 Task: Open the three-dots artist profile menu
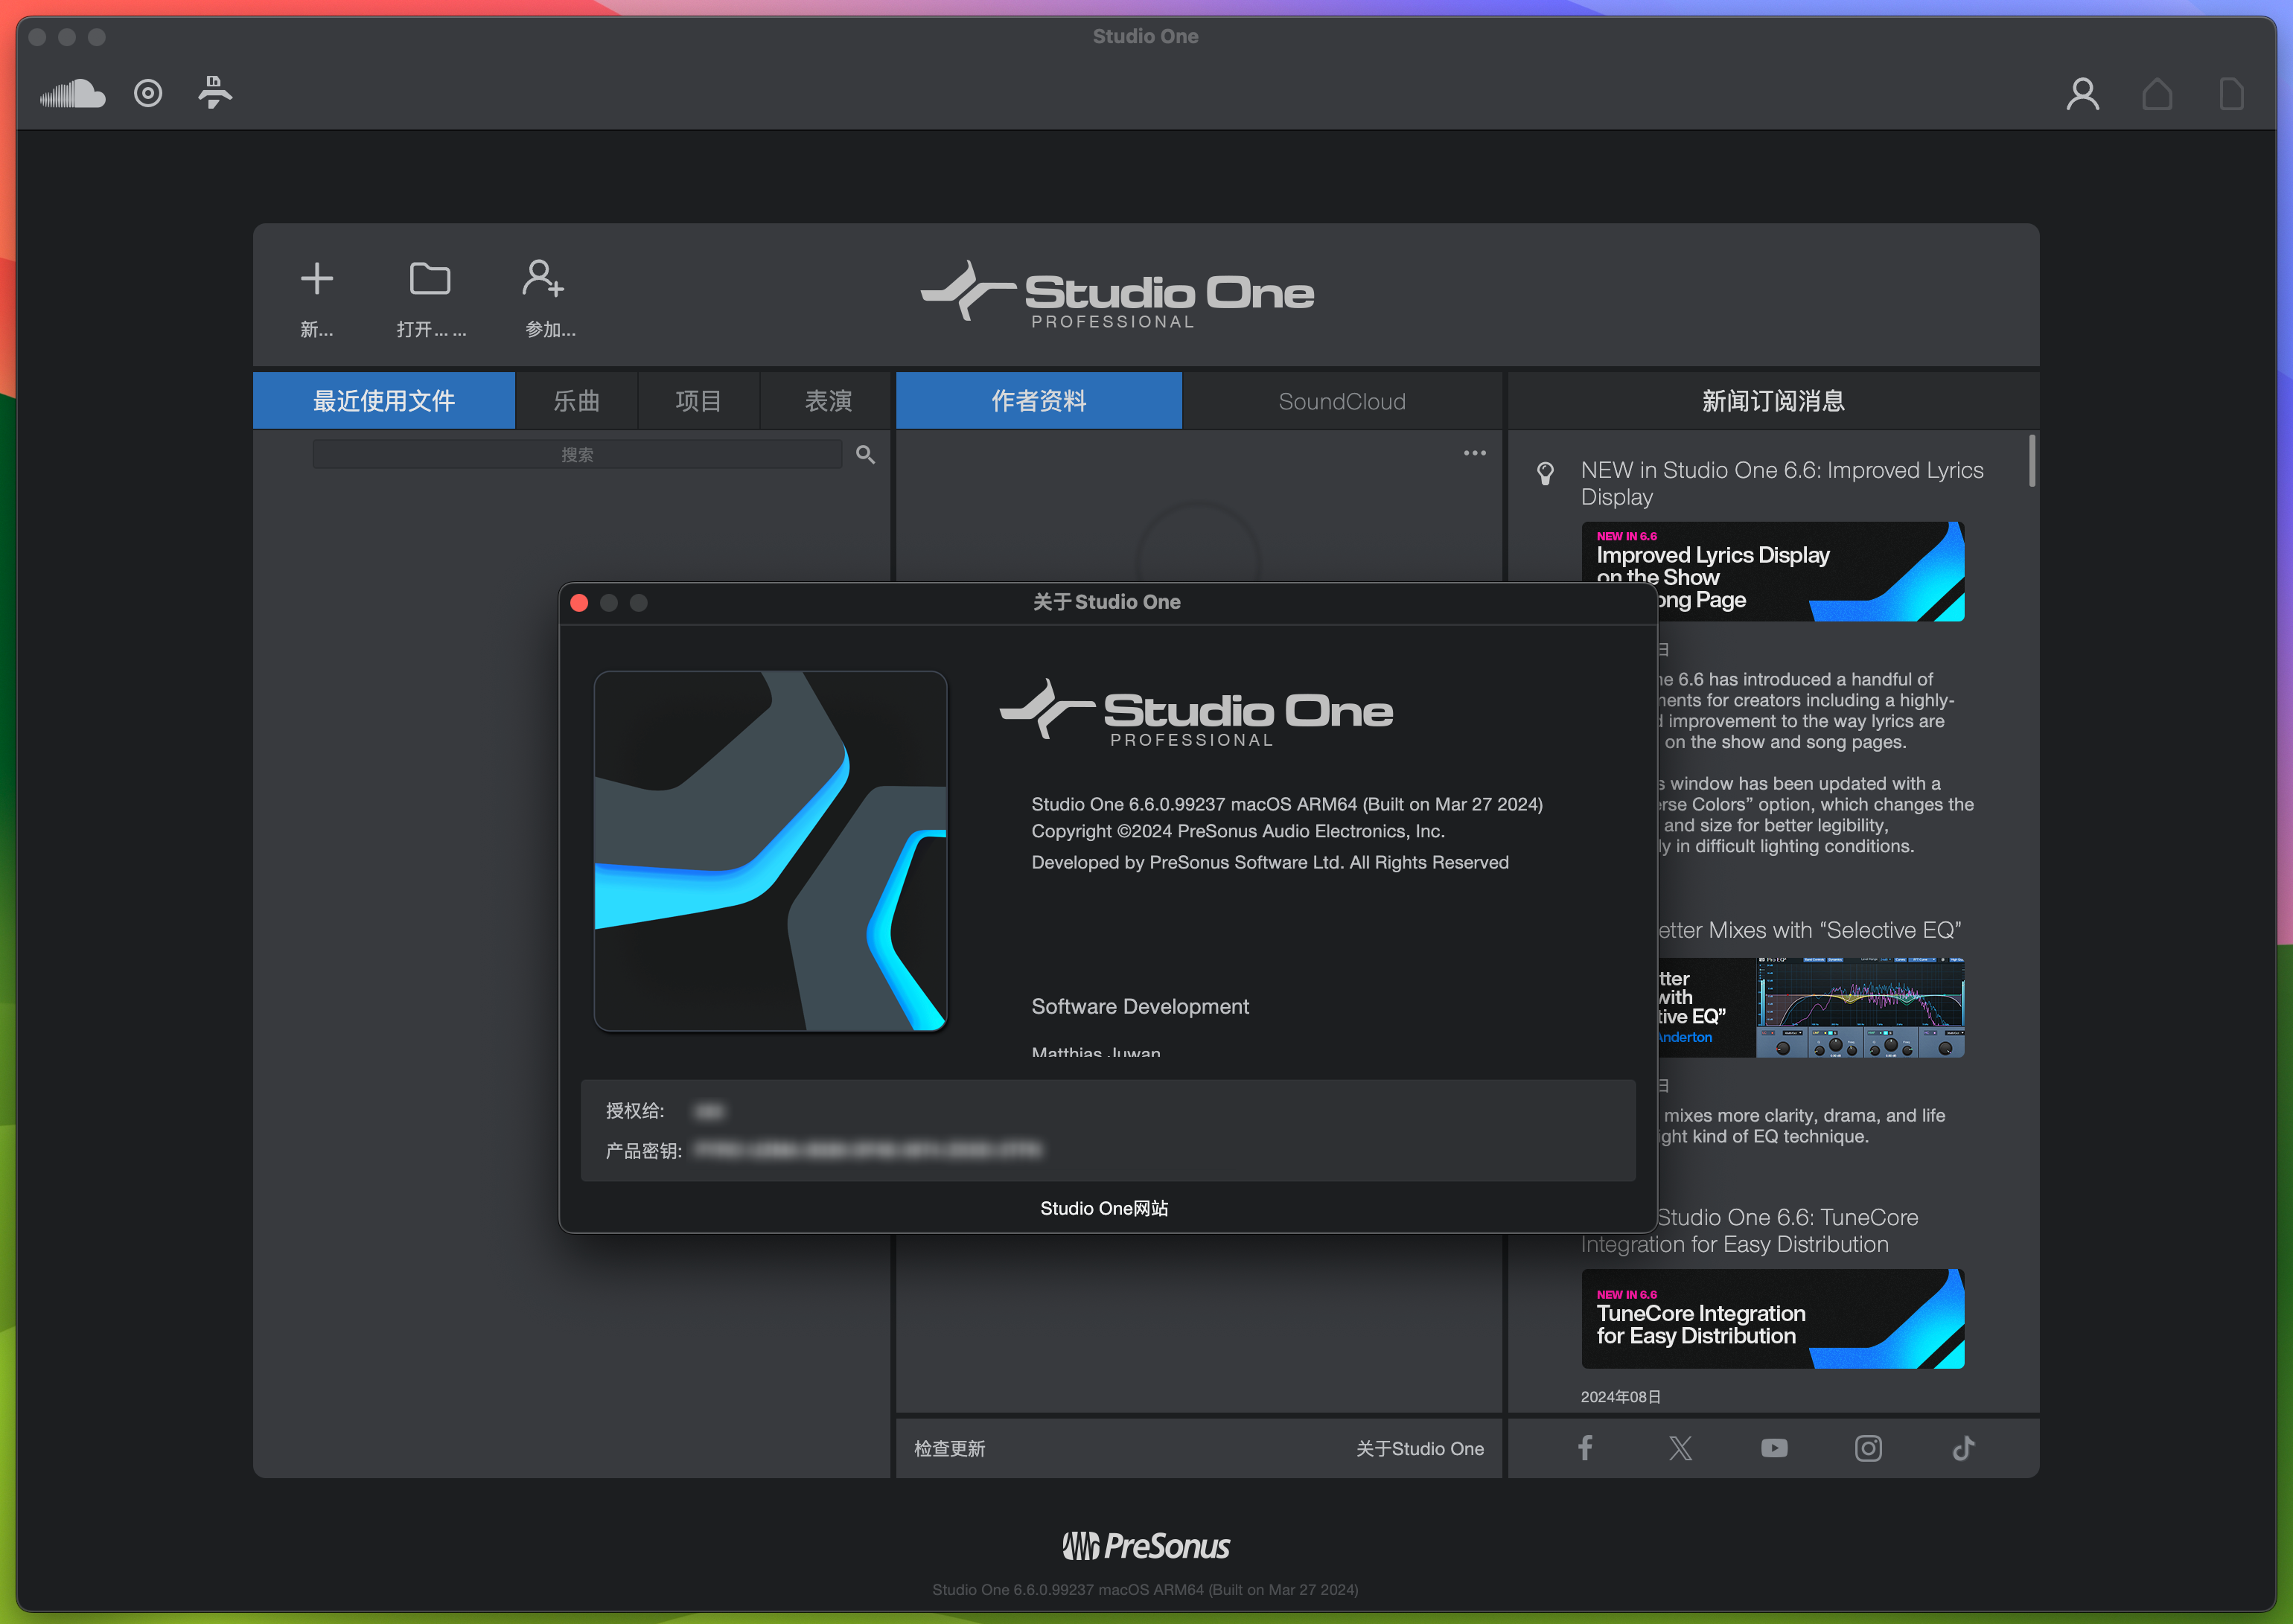[1474, 453]
